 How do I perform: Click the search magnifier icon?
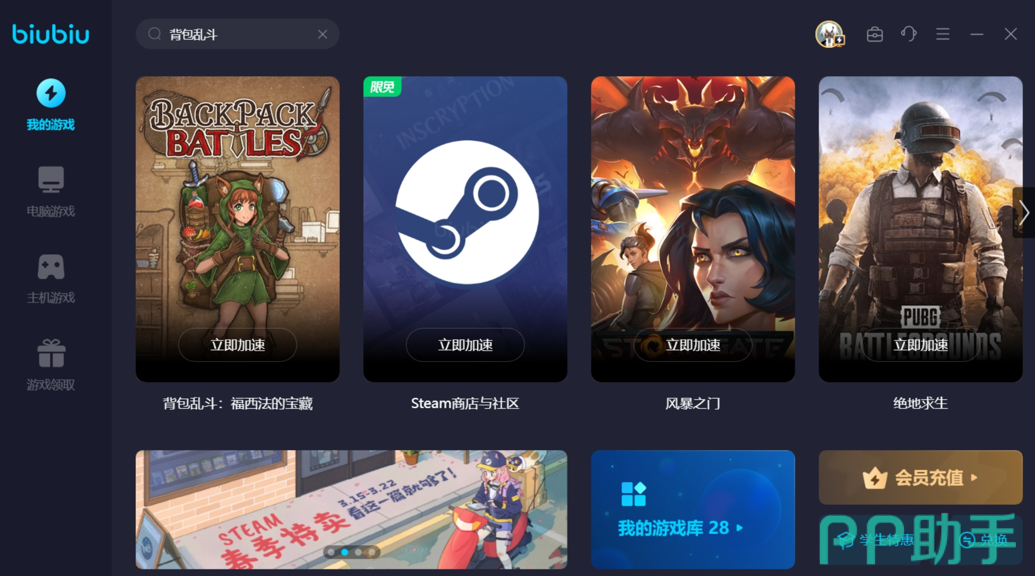[x=155, y=34]
